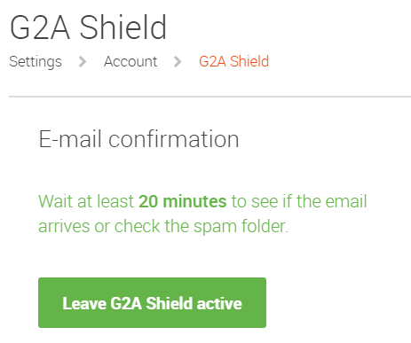The image size is (411, 343).
Task: Click the E-mail confirmation heading
Action: [x=139, y=139]
